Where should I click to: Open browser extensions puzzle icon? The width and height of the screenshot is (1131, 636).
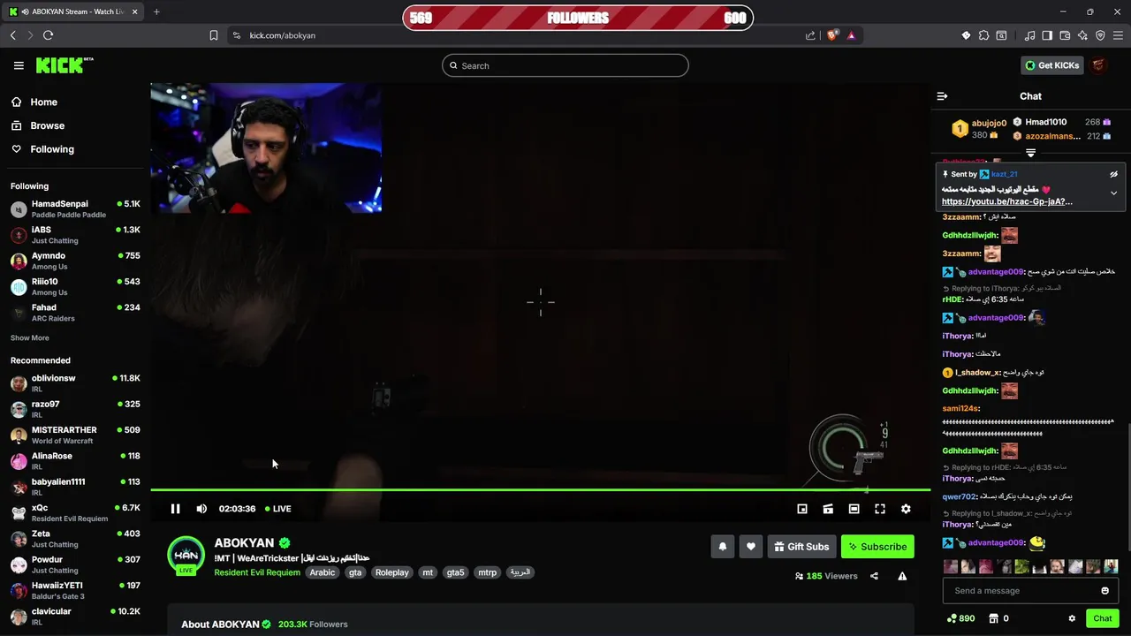point(983,35)
